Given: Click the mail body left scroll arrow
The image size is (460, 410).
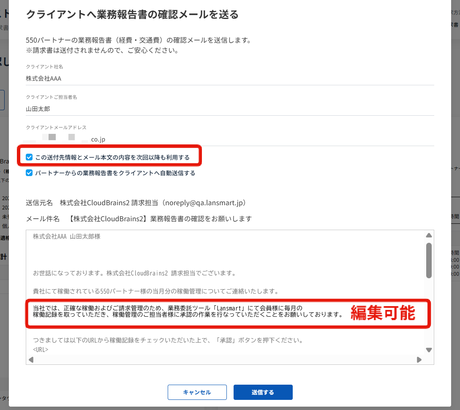Looking at the screenshot, I should click(x=31, y=360).
